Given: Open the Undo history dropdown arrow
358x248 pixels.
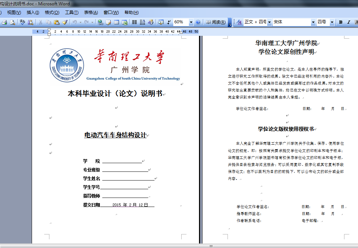Looking at the screenshot, I should (x=80, y=22).
